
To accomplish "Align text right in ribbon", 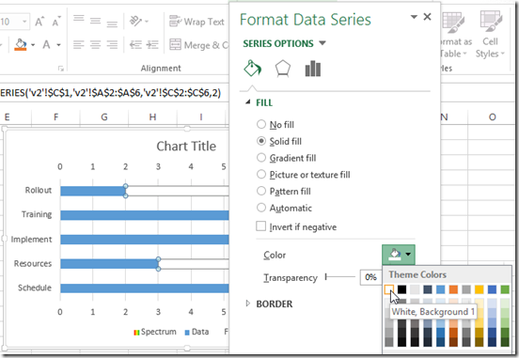I will tap(112, 44).
